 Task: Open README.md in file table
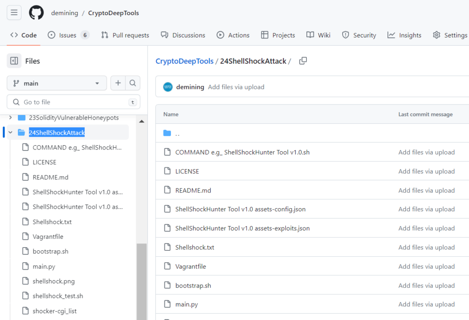click(193, 190)
